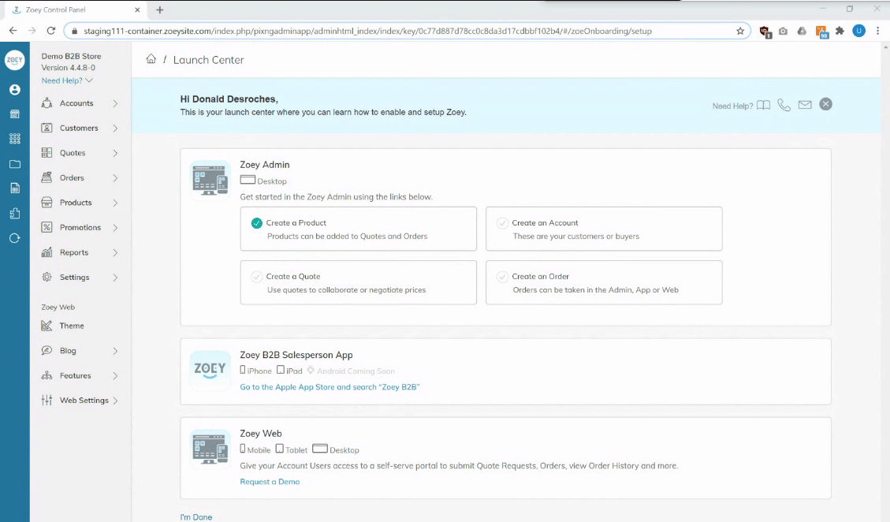The image size is (890, 522).
Task: Click the Request a Demo link
Action: [x=270, y=482]
